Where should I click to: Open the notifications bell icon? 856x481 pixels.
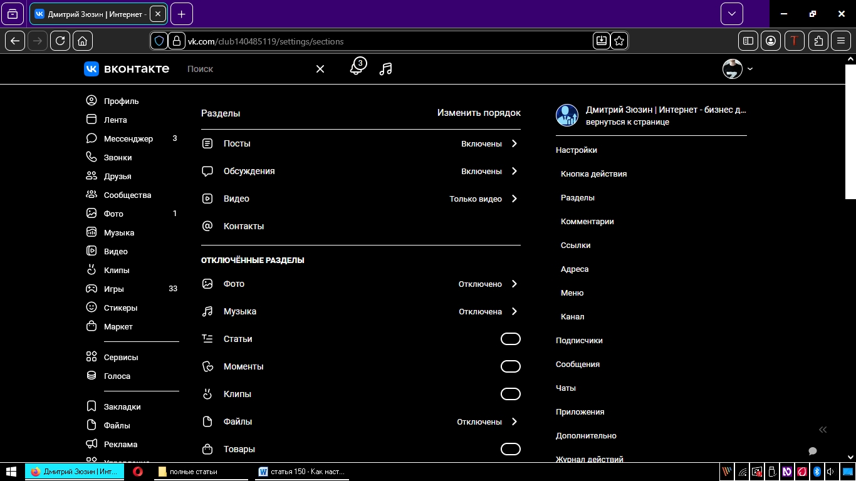pos(356,68)
